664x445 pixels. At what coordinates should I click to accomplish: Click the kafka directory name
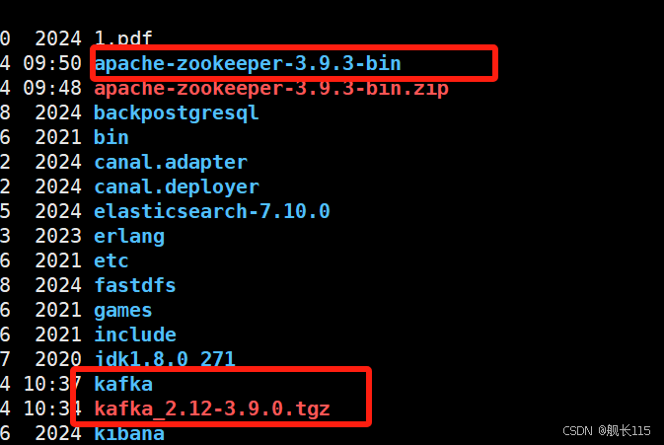coord(123,384)
